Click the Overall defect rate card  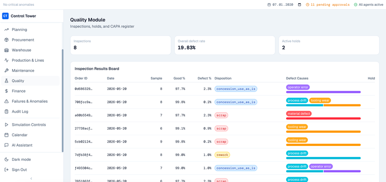click(x=225, y=45)
